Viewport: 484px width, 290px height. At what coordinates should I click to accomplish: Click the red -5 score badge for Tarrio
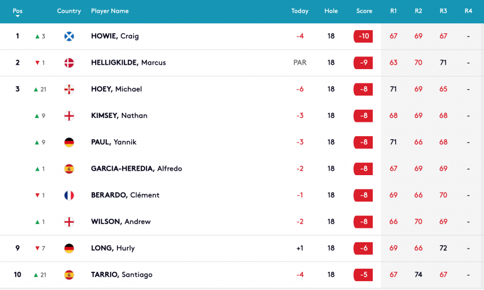pos(363,275)
